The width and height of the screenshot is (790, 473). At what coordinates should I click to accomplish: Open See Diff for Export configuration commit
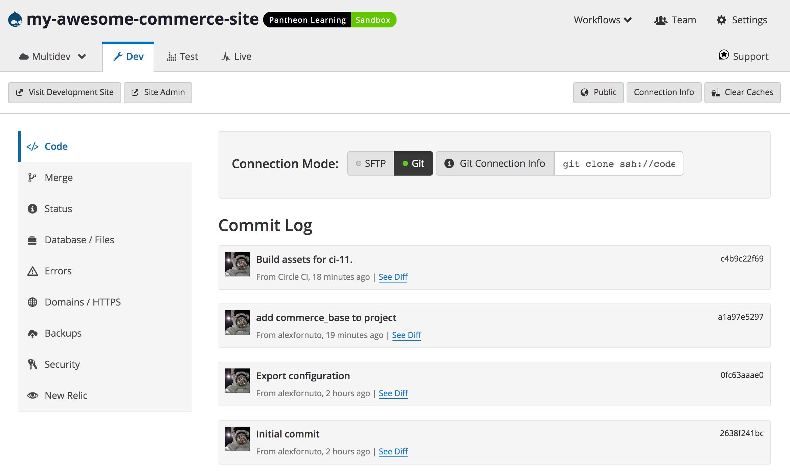(393, 393)
